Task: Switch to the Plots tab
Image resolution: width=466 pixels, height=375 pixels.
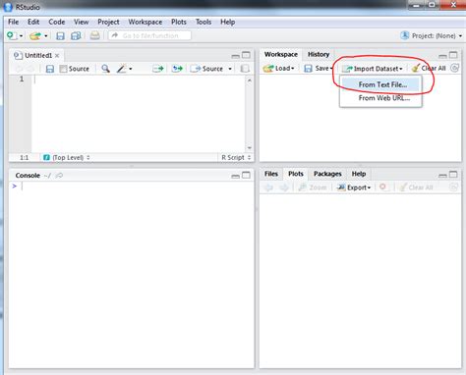Action: 296,174
